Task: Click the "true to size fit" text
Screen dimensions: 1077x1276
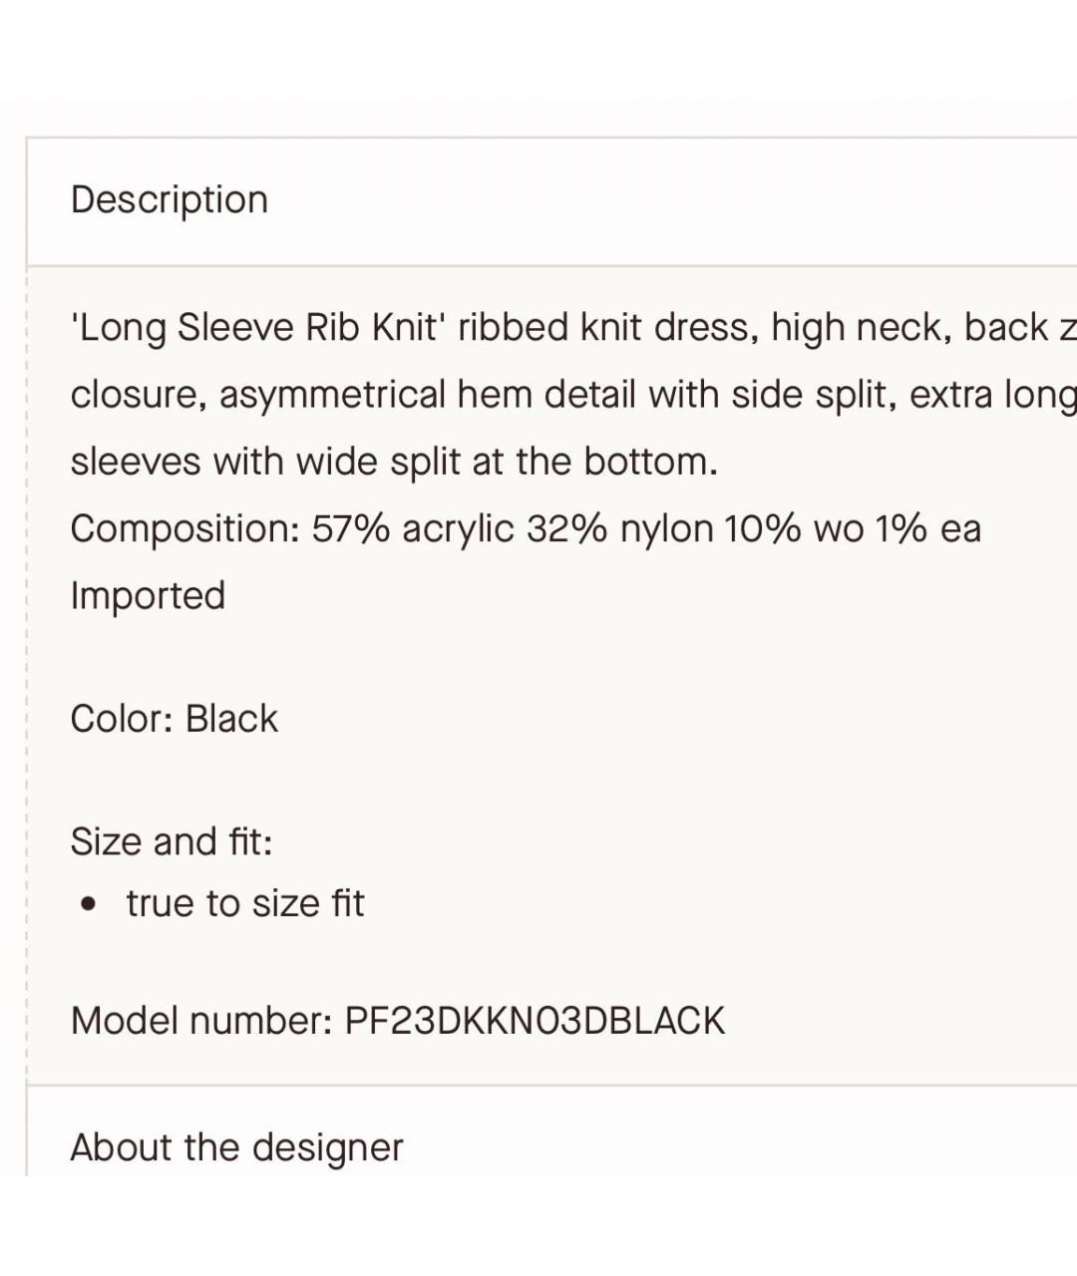Action: (245, 904)
